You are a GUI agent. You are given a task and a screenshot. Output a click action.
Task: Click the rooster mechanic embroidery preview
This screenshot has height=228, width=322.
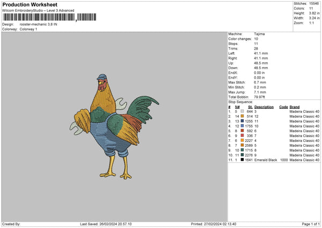(x=114, y=126)
